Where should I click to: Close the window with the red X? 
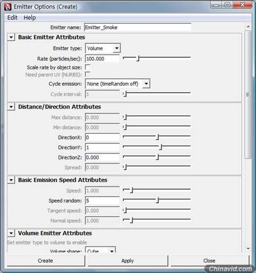(x=242, y=5)
